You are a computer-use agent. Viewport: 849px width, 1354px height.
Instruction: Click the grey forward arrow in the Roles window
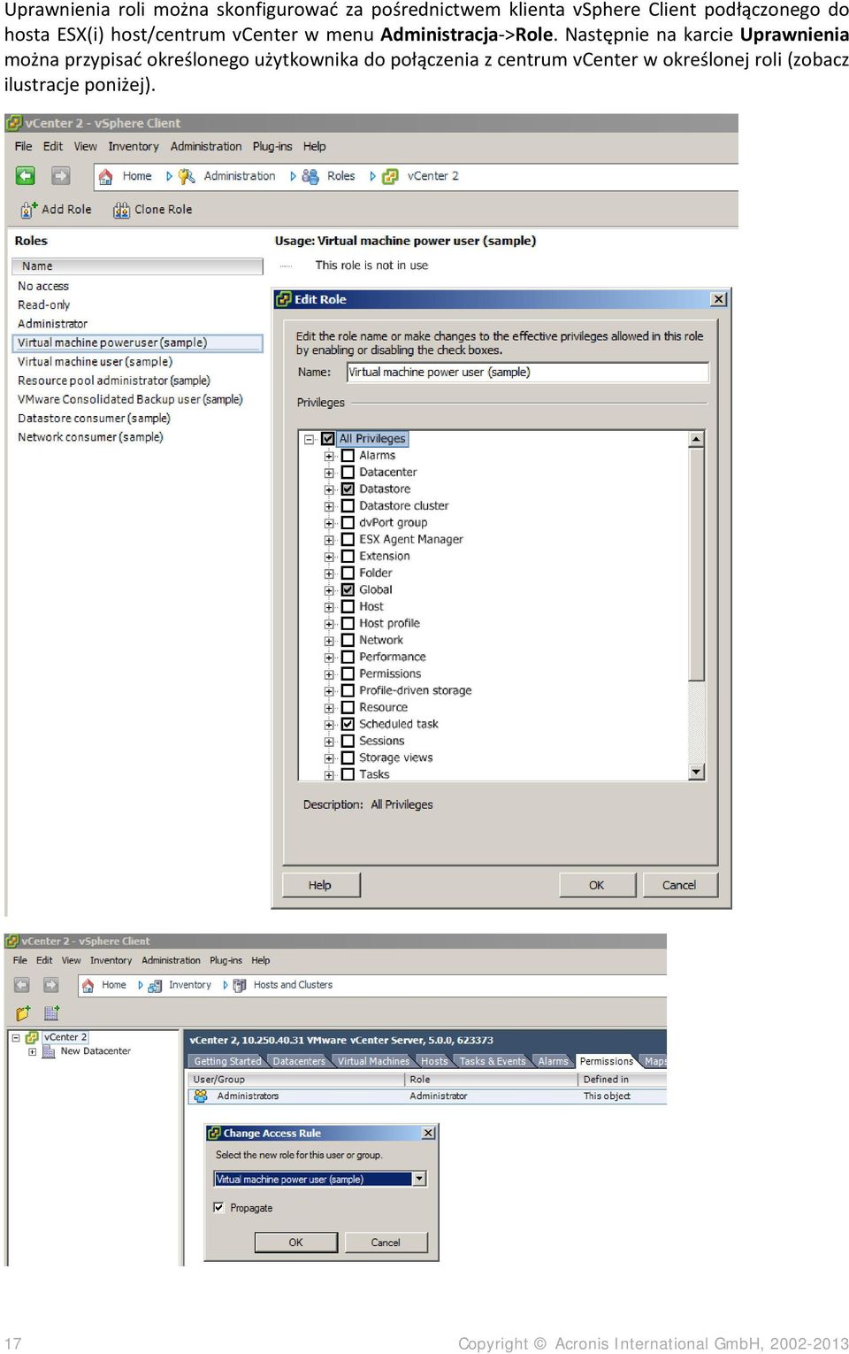coord(60,176)
